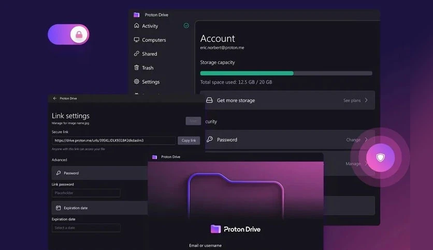Open Settings from the sidebar
Viewport: 433px width, 250px height.
pyautogui.click(x=151, y=82)
